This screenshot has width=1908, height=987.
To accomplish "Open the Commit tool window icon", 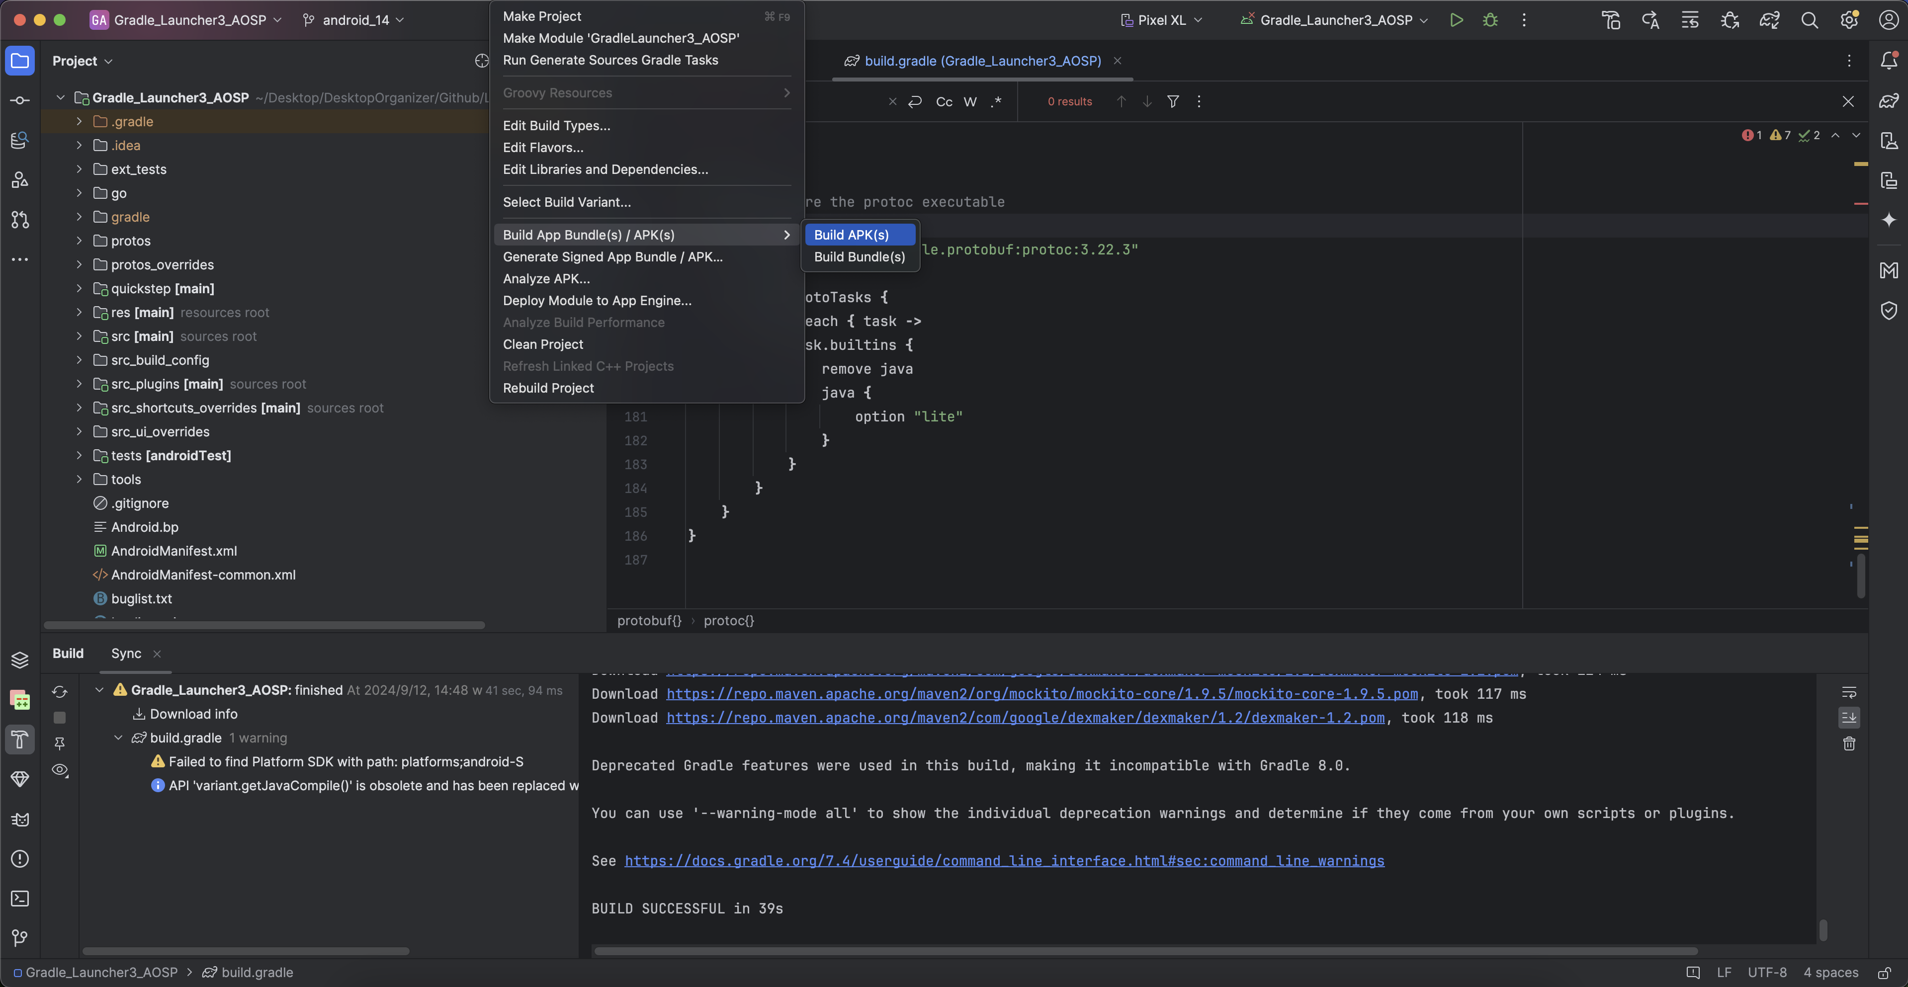I will coord(20,101).
